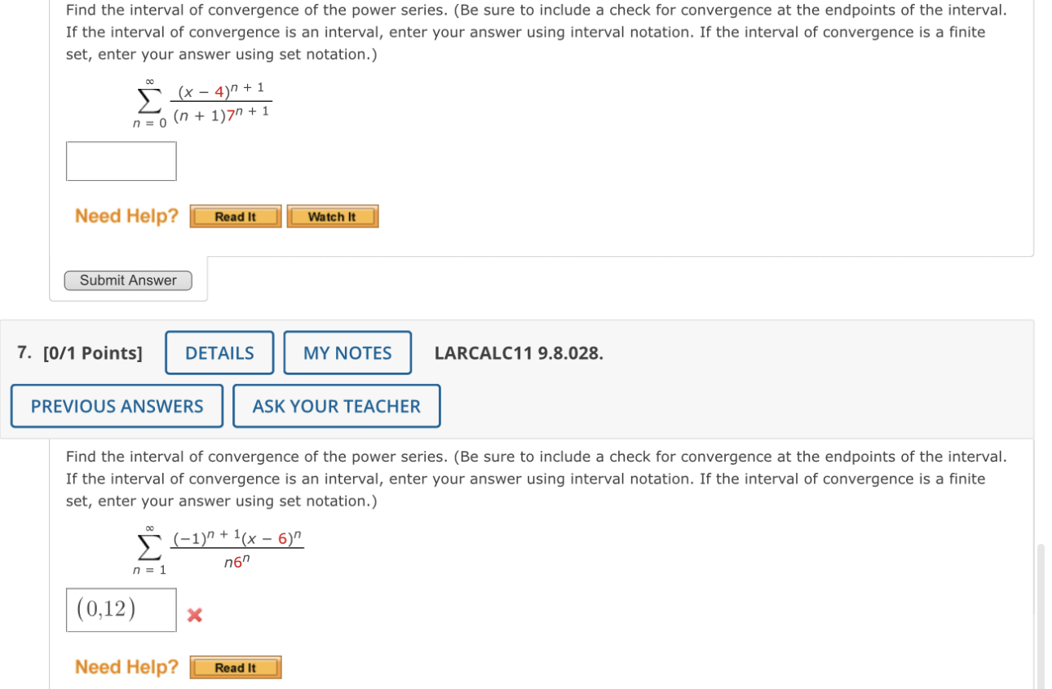The width and height of the screenshot is (1052, 689).
Task: Open the Watch It video help
Action: click(x=332, y=216)
